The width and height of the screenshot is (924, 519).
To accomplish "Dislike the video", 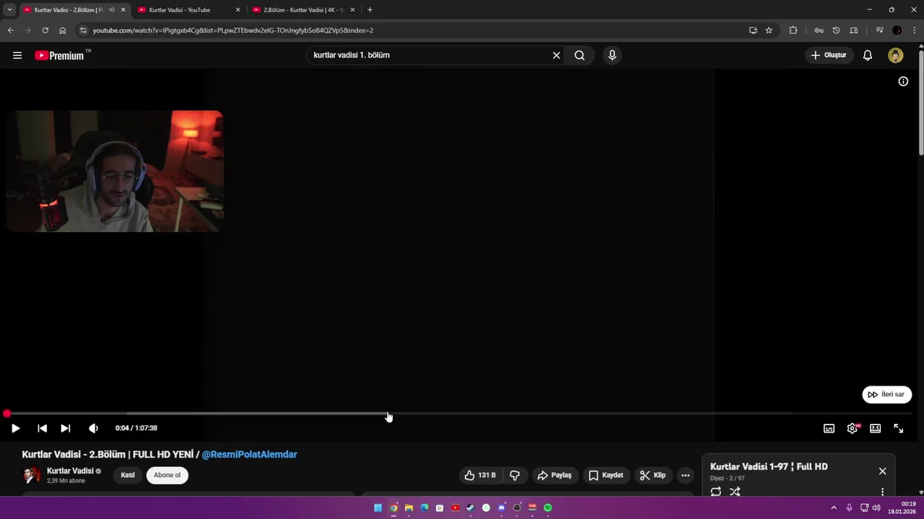I will pyautogui.click(x=515, y=475).
